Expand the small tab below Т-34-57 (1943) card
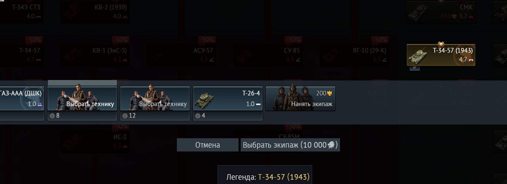Screen dimensions: 507x184 415,68
